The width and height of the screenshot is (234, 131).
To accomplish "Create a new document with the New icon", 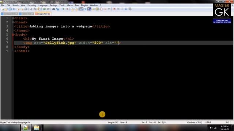I will coord(3,9).
